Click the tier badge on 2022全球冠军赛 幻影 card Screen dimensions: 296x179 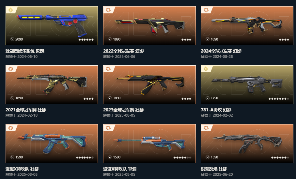(x=108, y=10)
